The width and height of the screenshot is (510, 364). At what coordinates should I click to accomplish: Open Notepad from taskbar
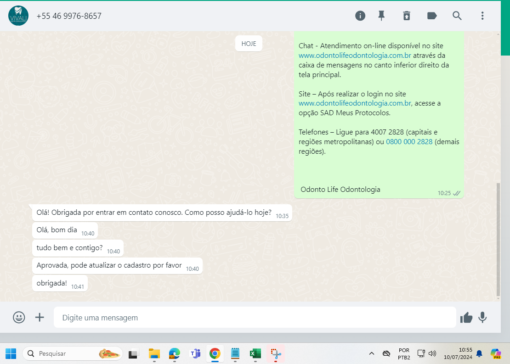pos(235,353)
